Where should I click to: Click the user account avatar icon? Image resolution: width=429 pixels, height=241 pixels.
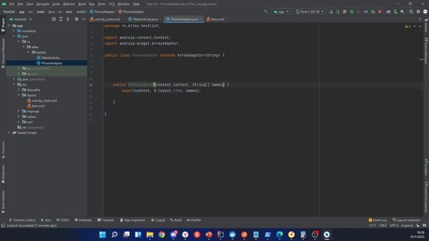coord(425,12)
